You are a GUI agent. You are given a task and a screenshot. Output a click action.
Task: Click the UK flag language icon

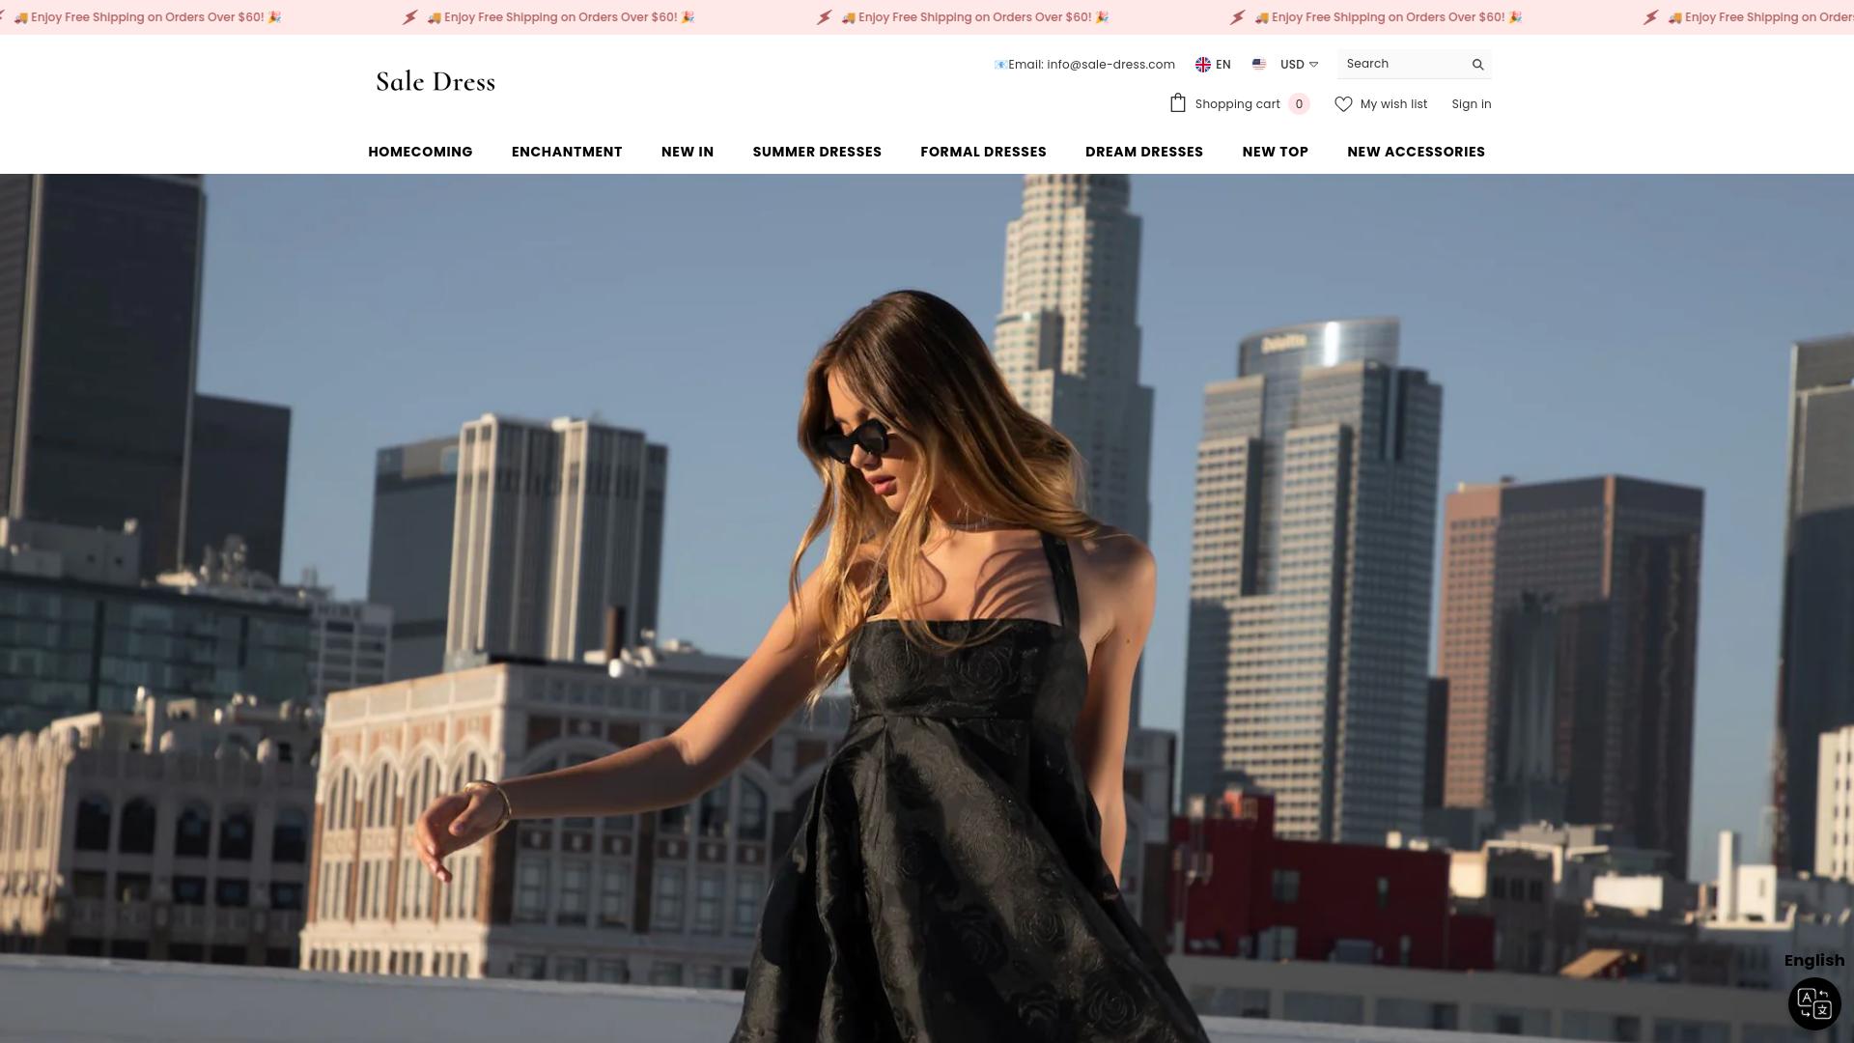point(1203,65)
